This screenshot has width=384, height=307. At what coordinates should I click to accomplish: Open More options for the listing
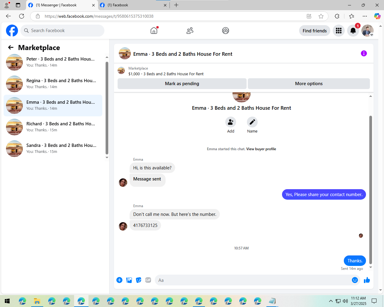(309, 84)
